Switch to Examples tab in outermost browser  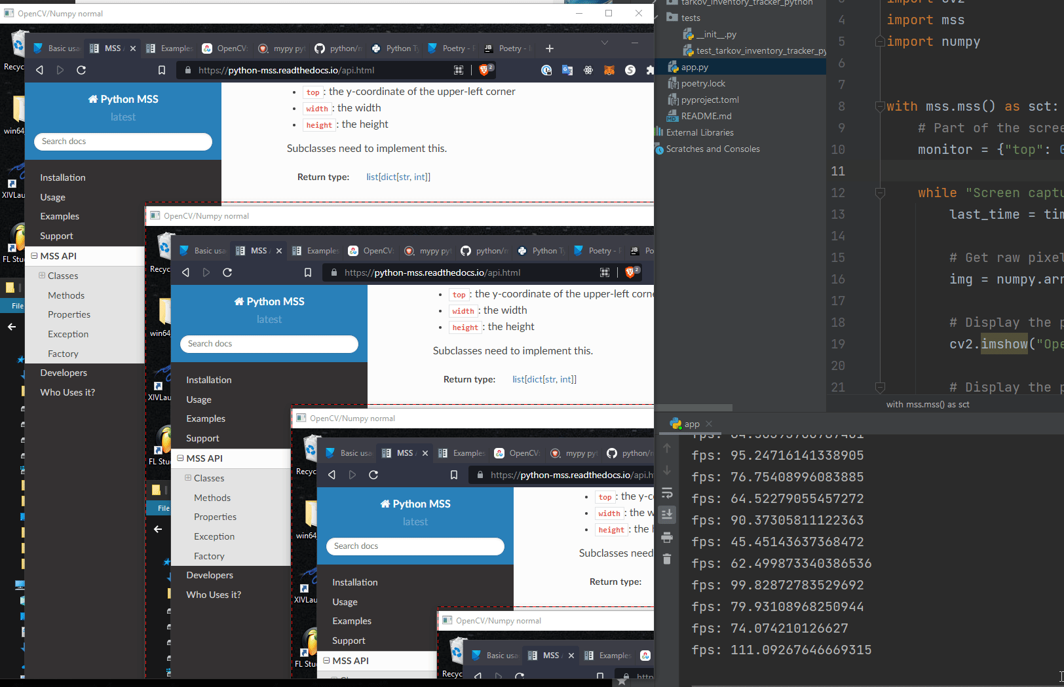170,48
